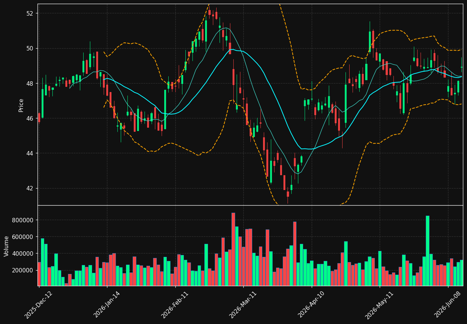Click the 42 price tick label
Viewport: 467px width, 324px height.
[30, 188]
